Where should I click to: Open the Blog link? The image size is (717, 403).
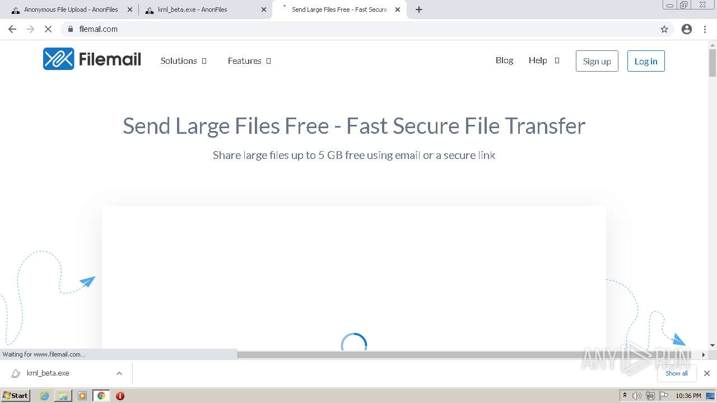(x=504, y=60)
